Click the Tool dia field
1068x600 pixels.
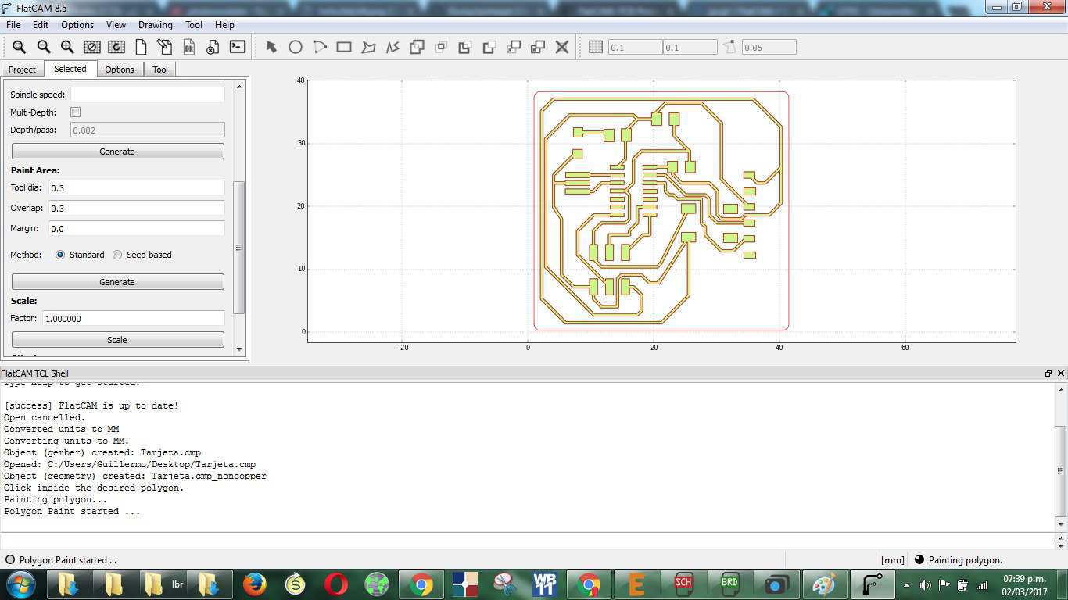137,188
